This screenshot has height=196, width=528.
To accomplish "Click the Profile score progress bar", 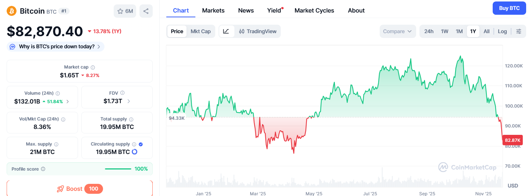I will (118, 169).
